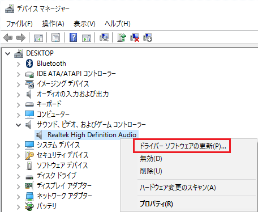Open the ファイル(F) menu
Viewport: 258px width, 212px height.
point(19,24)
